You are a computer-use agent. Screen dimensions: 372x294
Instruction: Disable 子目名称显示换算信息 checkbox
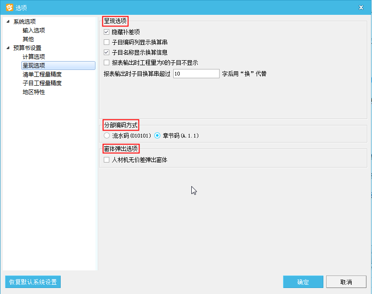(x=107, y=53)
